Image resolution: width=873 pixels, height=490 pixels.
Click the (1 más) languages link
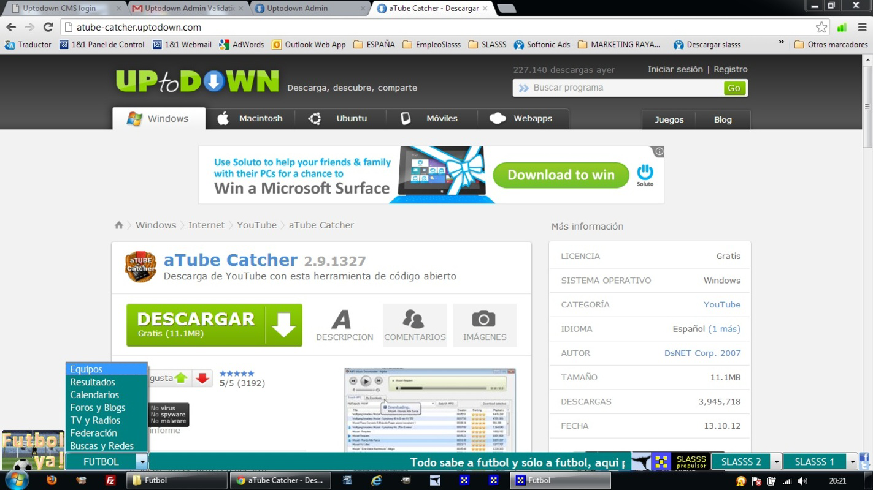tap(725, 329)
